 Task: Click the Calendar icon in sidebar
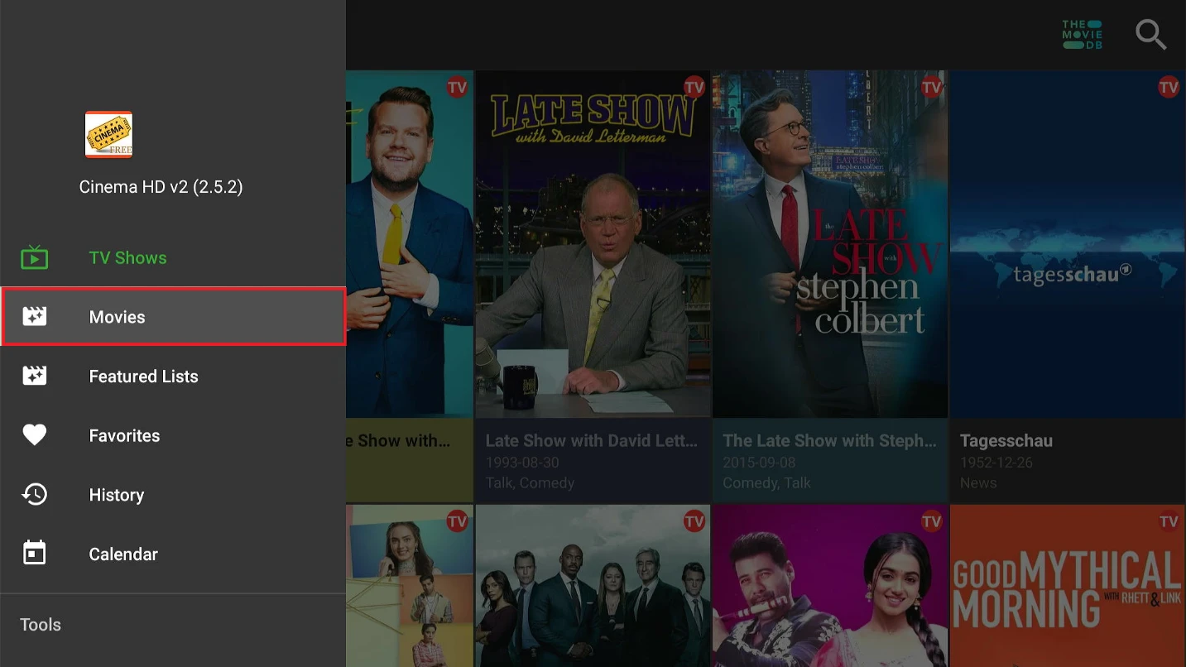point(35,554)
